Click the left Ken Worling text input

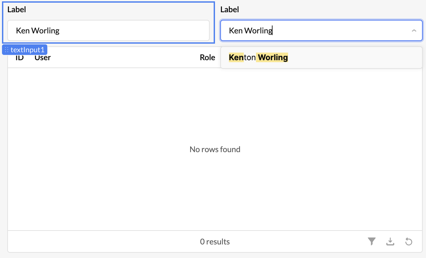point(108,31)
